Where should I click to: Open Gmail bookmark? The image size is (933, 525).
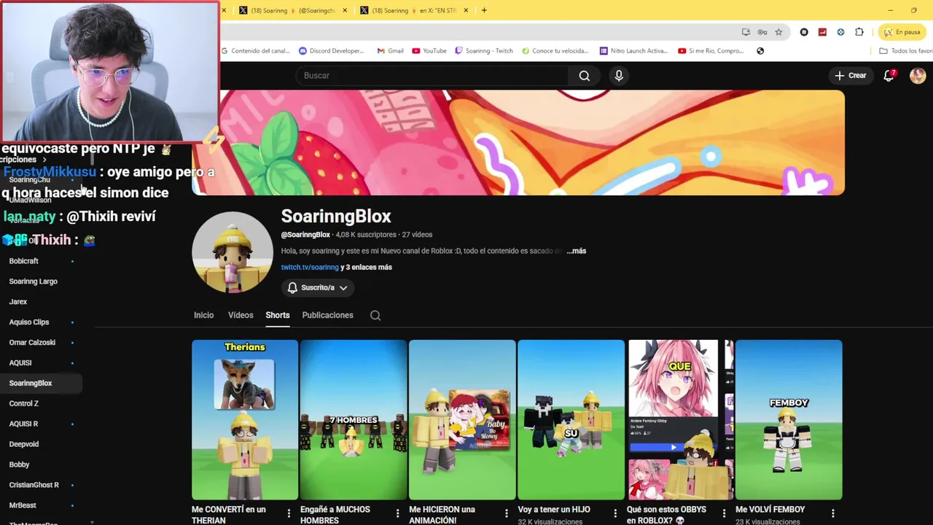click(391, 51)
